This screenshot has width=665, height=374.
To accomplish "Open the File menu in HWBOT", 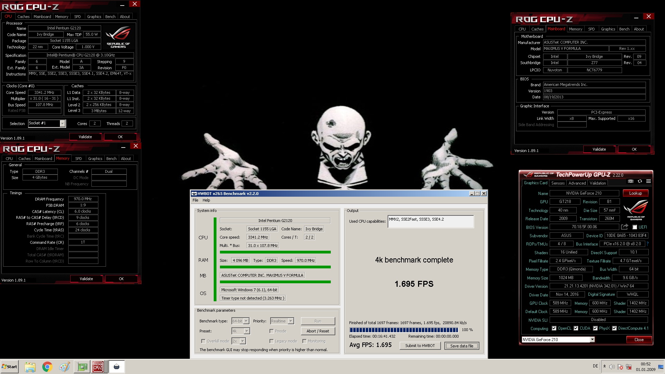I will (x=195, y=200).
